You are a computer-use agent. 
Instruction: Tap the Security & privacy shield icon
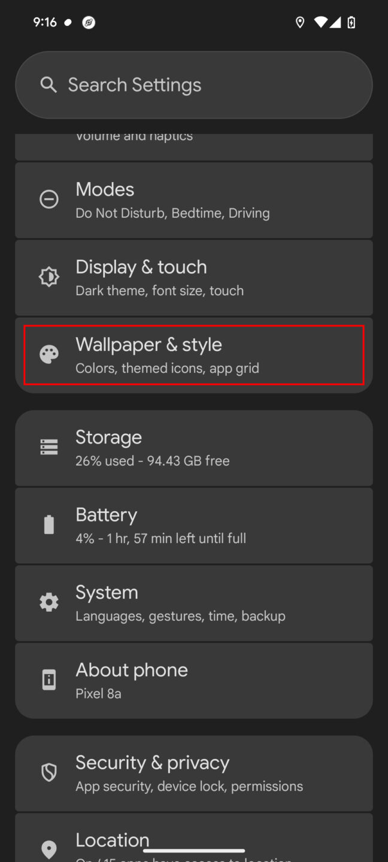(48, 772)
